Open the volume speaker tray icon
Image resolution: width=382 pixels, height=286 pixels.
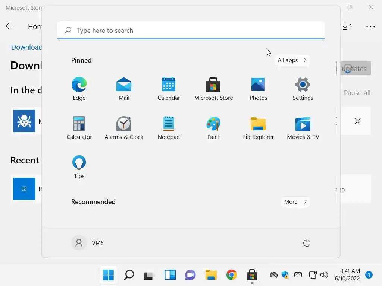click(x=324, y=275)
